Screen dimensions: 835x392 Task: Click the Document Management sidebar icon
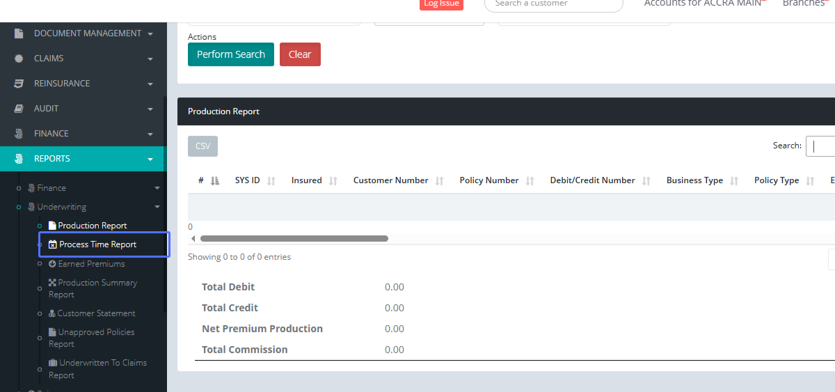pyautogui.click(x=19, y=33)
